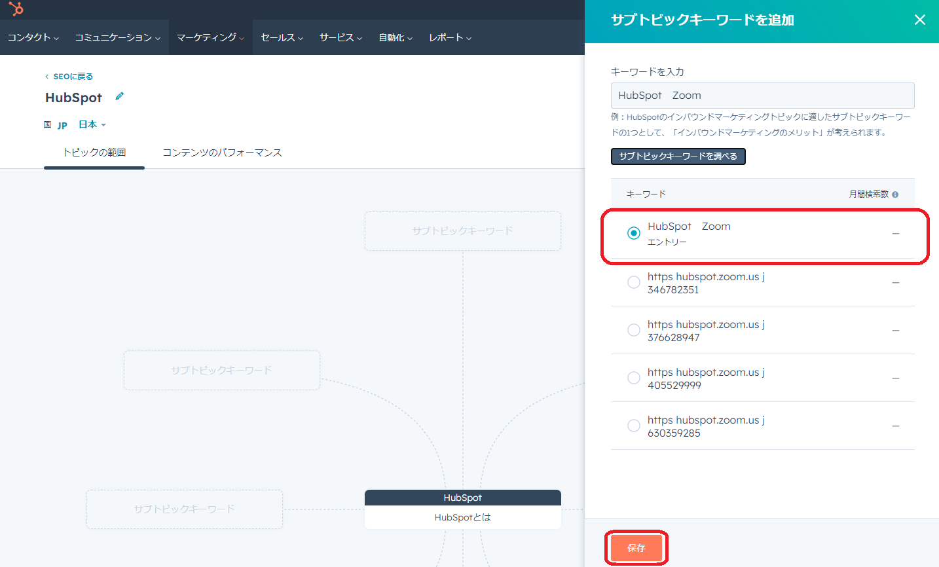This screenshot has width=939, height=567.
Task: Open the セールス menu
Action: point(282,37)
